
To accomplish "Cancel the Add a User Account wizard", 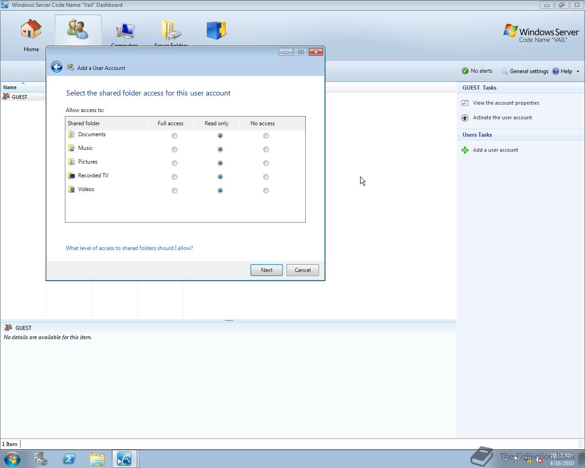I will tap(303, 270).
